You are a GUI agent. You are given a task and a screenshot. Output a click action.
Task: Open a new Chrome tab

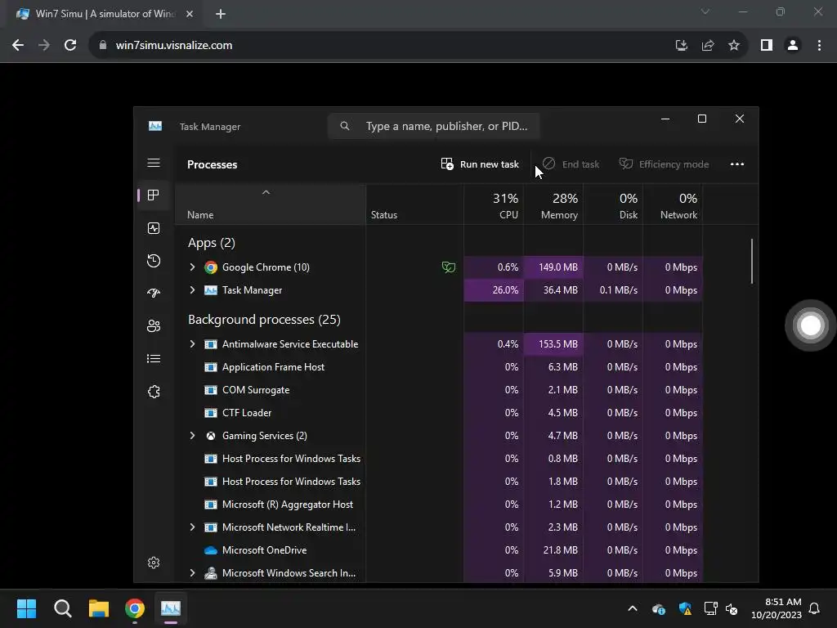221,14
